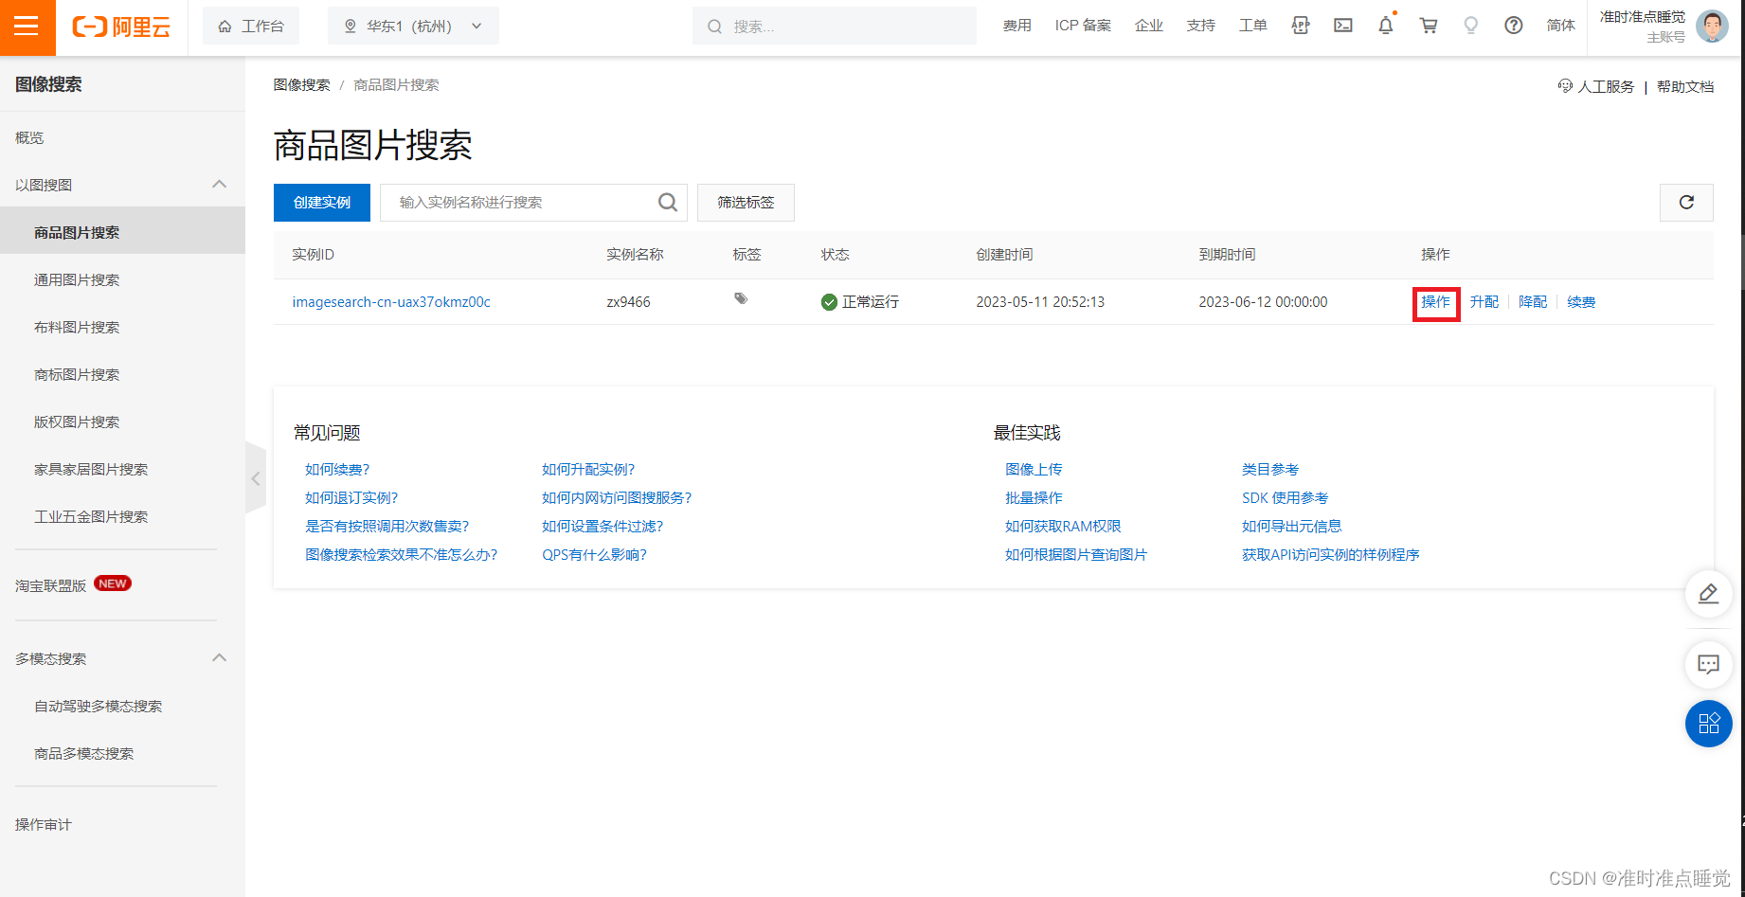Open 工作台 workbench
Screen dimensions: 1745x897
point(251,26)
